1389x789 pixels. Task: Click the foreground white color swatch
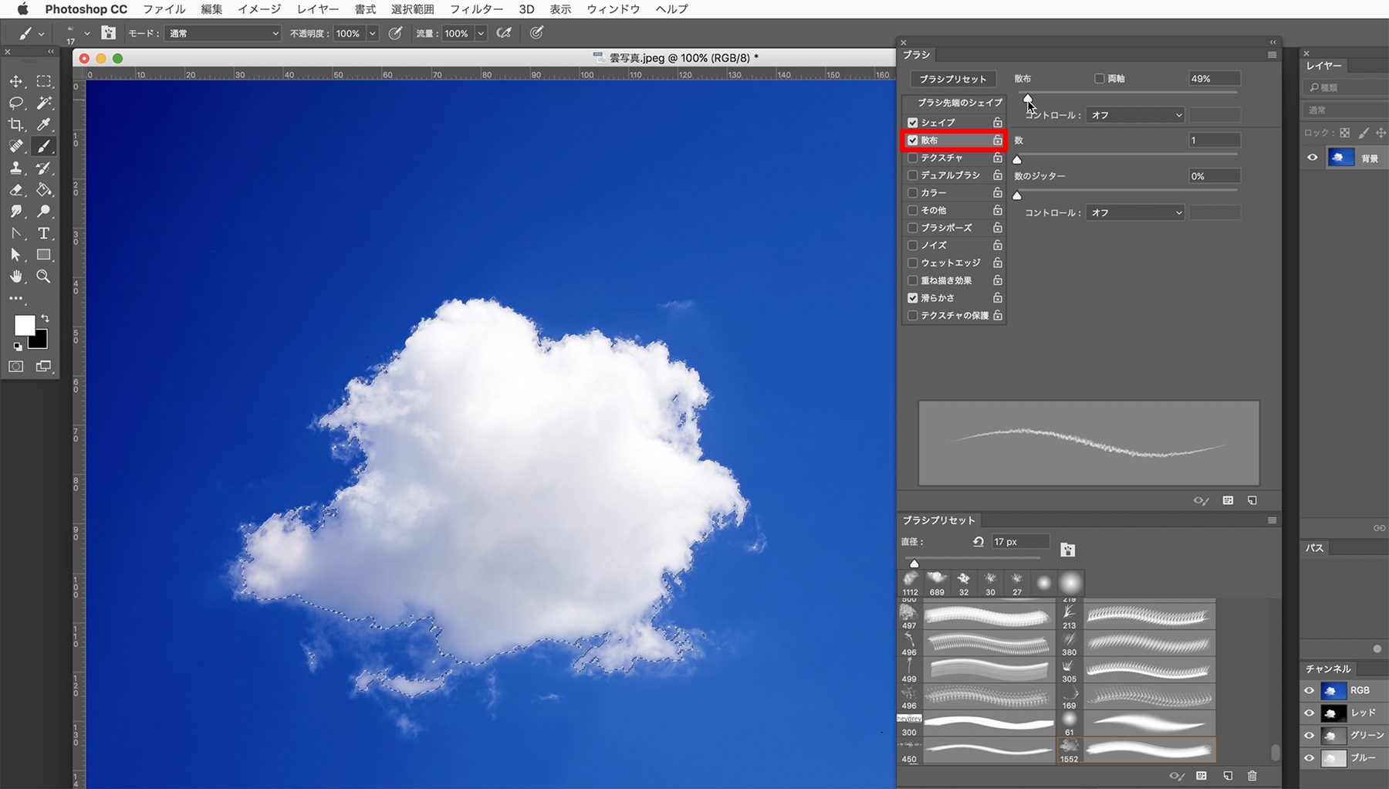coord(25,325)
